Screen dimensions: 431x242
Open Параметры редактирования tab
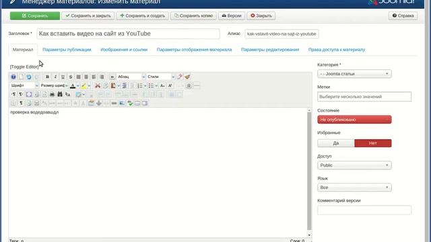(x=270, y=50)
